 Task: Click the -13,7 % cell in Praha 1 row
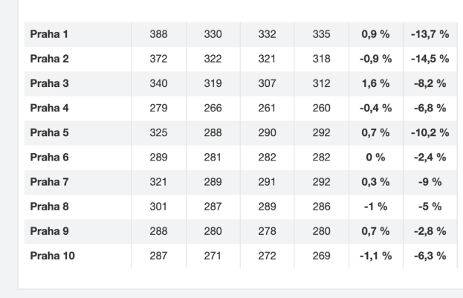pyautogui.click(x=430, y=34)
